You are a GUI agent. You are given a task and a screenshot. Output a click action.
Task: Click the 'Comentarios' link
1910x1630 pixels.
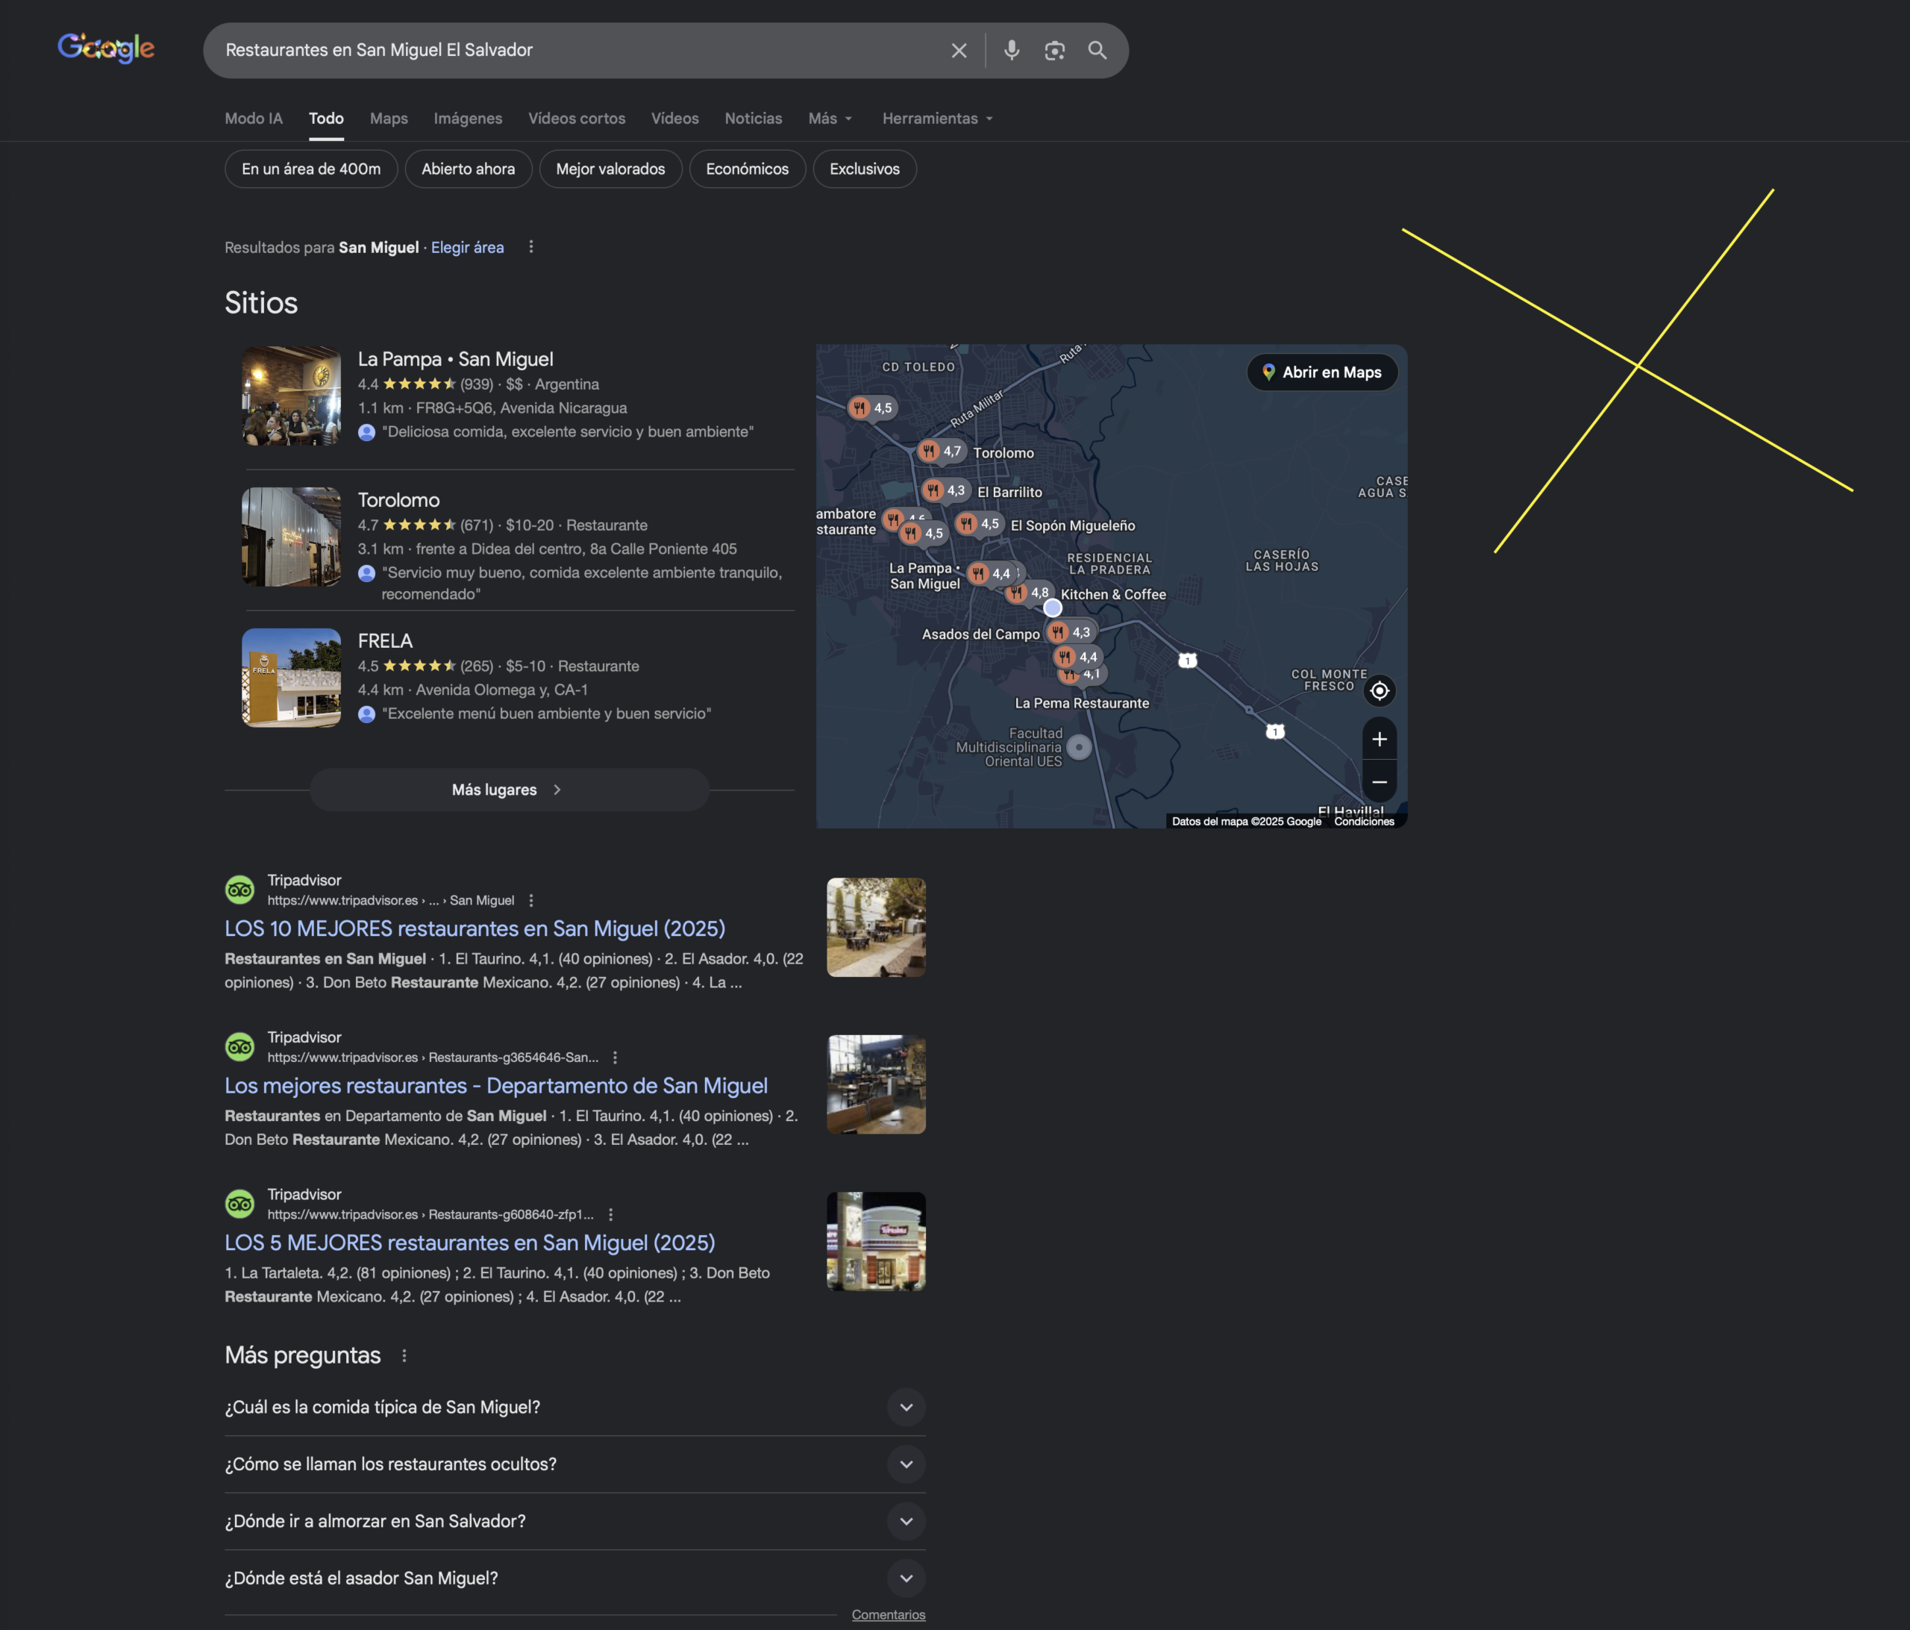pyautogui.click(x=889, y=1614)
